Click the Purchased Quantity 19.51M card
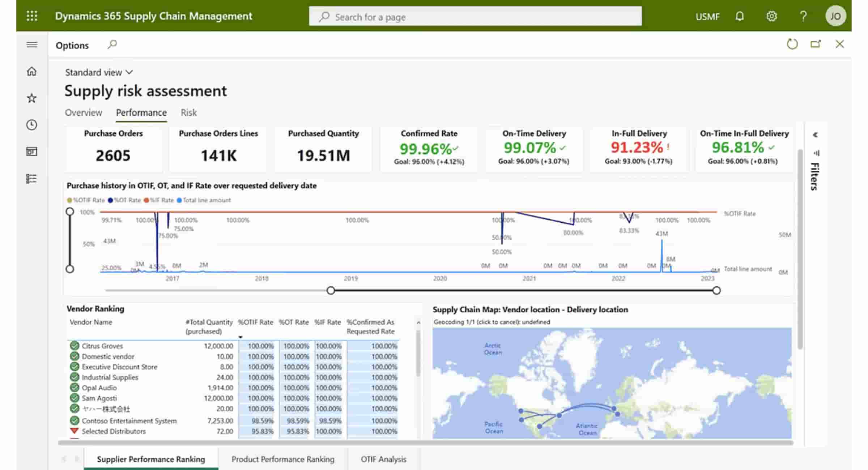This screenshot has height=470, width=868. 323,149
